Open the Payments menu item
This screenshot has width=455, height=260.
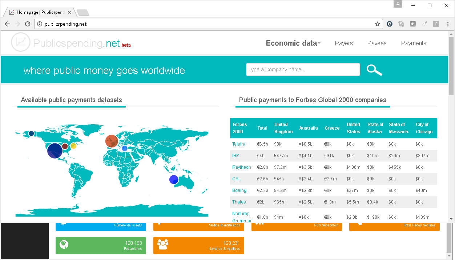[x=414, y=43]
